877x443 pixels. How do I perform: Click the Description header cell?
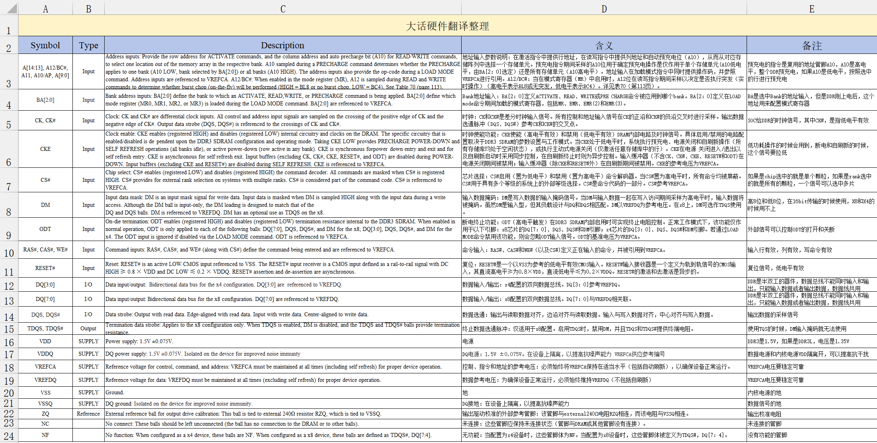[283, 45]
